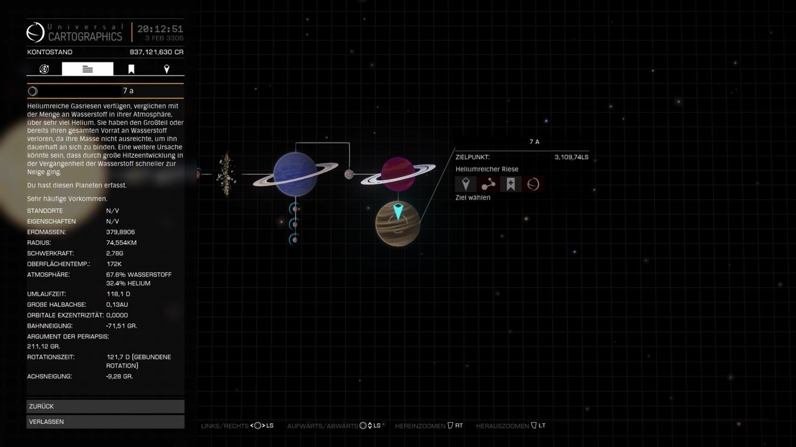Click the Argument der Periapsis value '211,12 GR.'
This screenshot has width=796, height=447.
pos(44,347)
